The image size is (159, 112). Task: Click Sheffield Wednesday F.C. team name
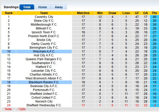pos(44,105)
